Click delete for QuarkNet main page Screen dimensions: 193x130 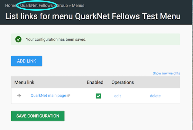(155, 96)
